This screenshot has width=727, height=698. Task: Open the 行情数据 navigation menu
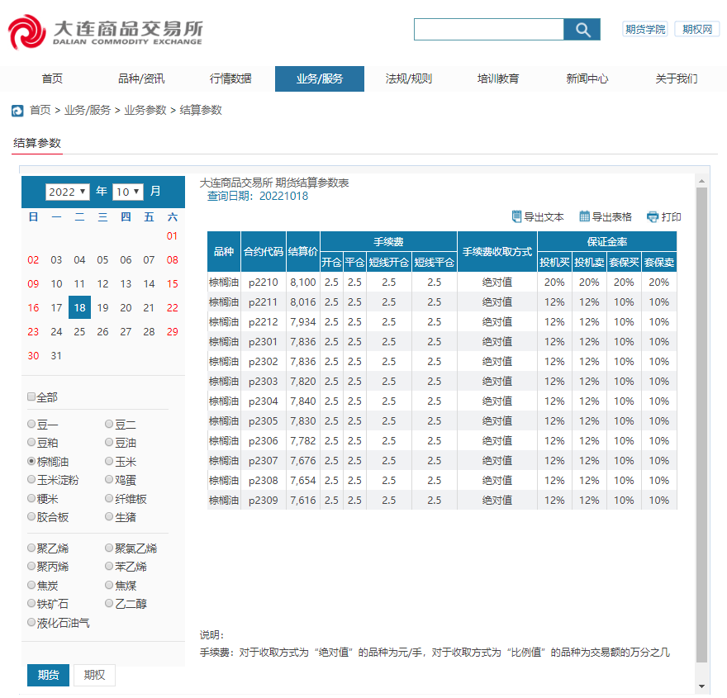[230, 79]
